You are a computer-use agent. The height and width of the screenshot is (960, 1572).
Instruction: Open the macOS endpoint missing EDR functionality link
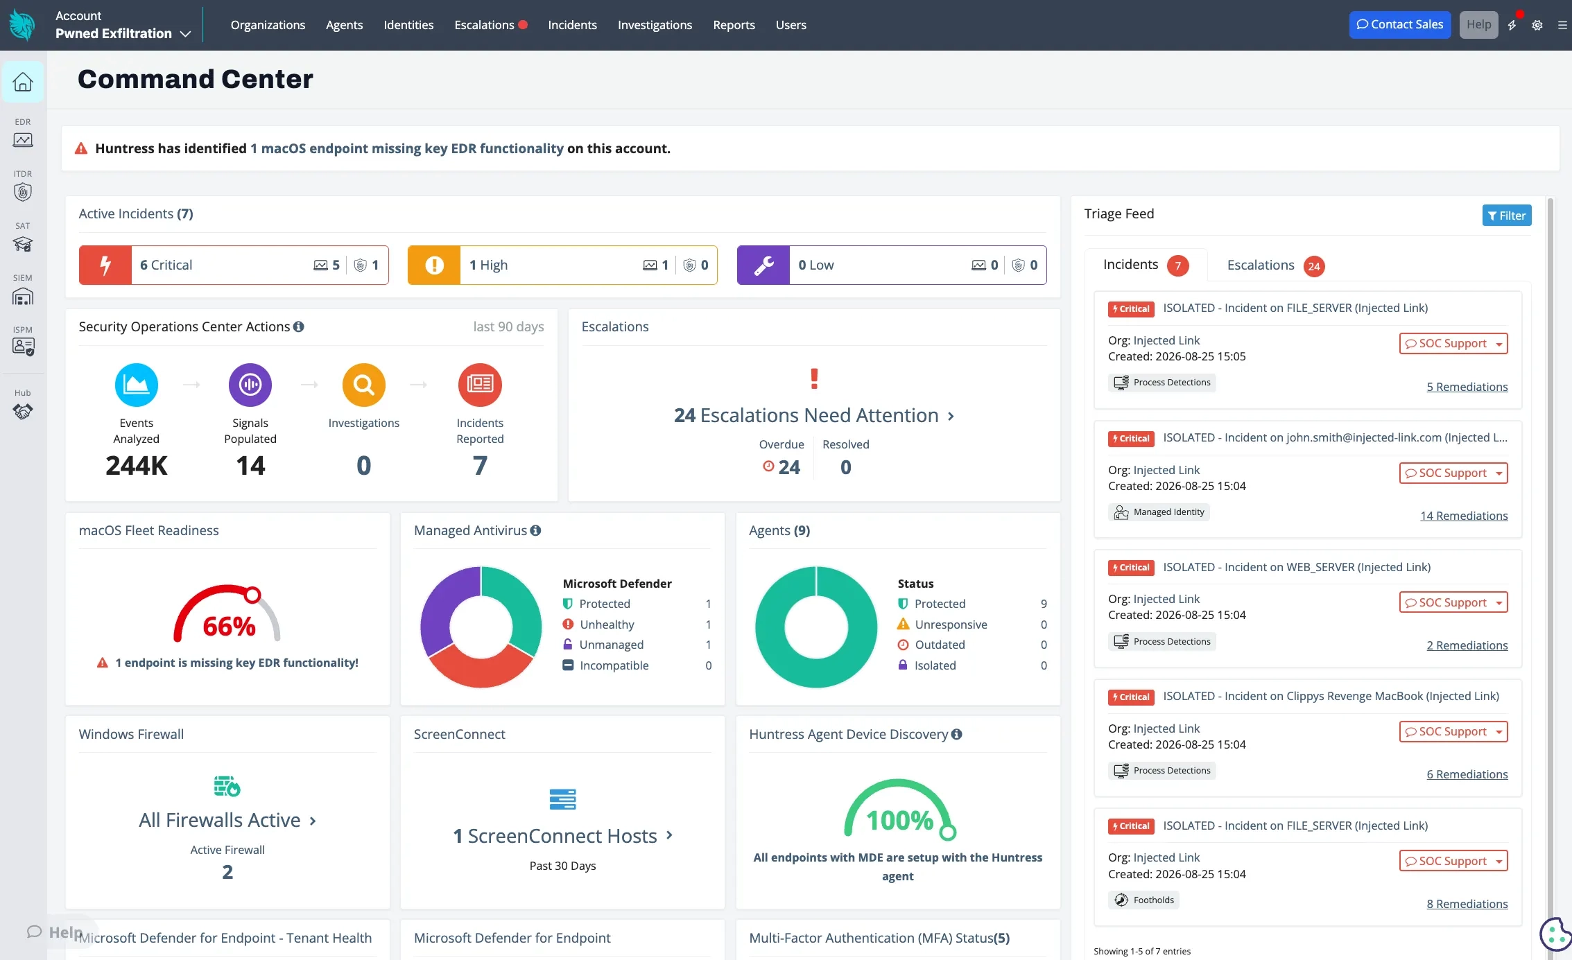[406, 148]
